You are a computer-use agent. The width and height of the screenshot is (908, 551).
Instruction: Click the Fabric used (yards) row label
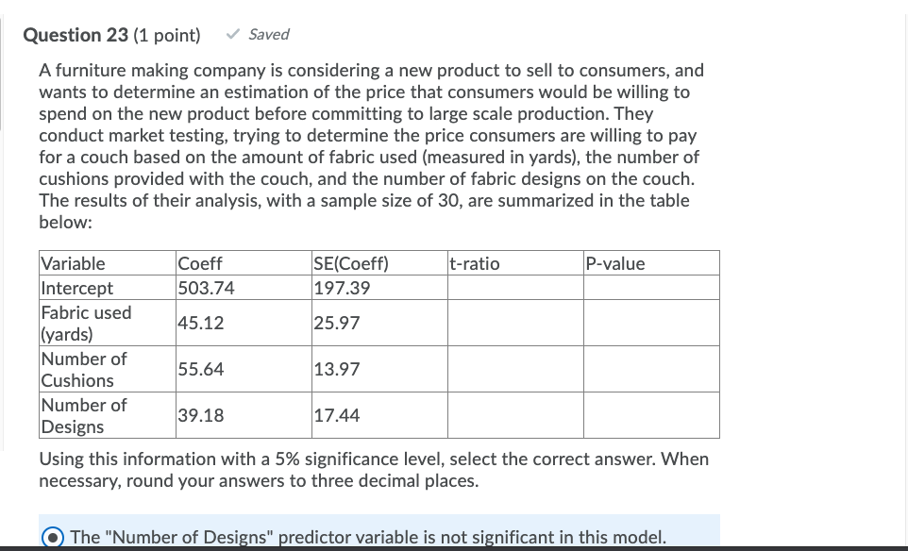click(86, 323)
